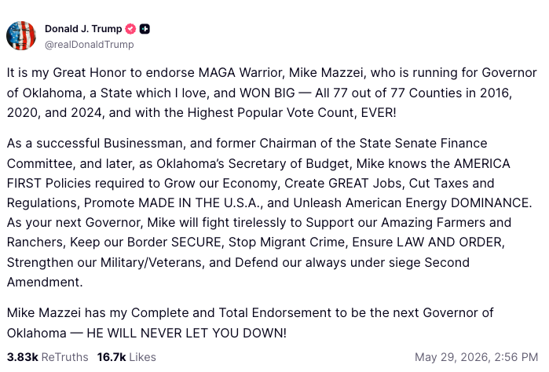Click the 'HE WILL NEVER LET YOU DOWN!' text
The height and width of the screenshot is (372, 549).
[187, 333]
